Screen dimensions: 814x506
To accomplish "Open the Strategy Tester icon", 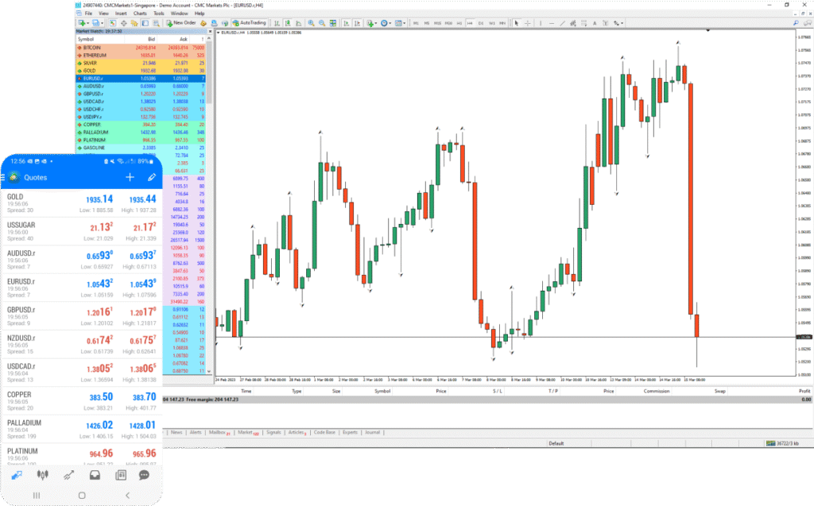I will 157,23.
